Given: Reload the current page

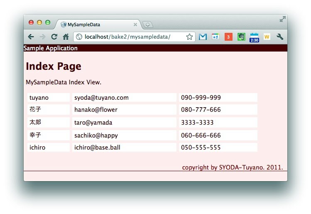Looking at the screenshot, I should [x=54, y=37].
